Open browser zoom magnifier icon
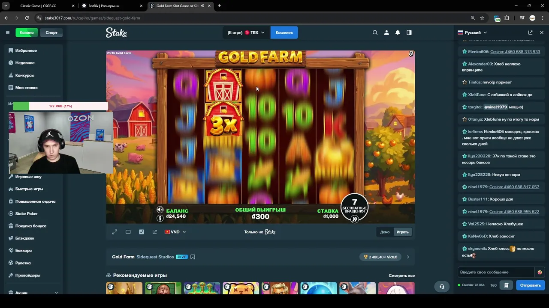 pyautogui.click(x=473, y=18)
